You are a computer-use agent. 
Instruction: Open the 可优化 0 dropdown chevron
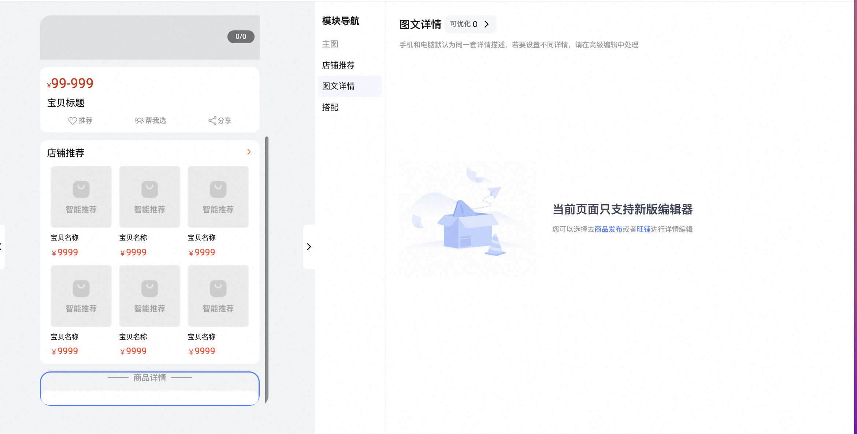point(487,24)
